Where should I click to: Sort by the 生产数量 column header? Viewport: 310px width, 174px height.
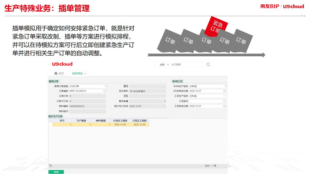[82, 121]
